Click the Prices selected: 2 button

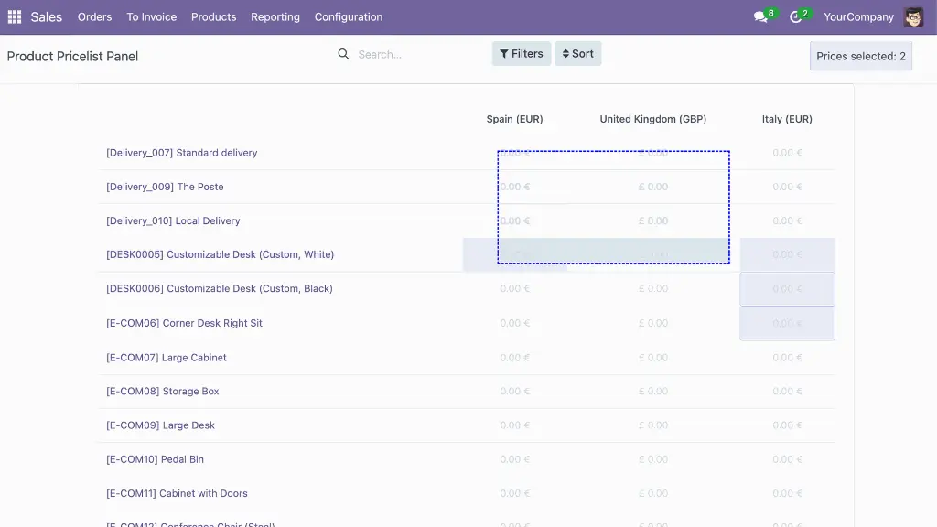tap(860, 56)
